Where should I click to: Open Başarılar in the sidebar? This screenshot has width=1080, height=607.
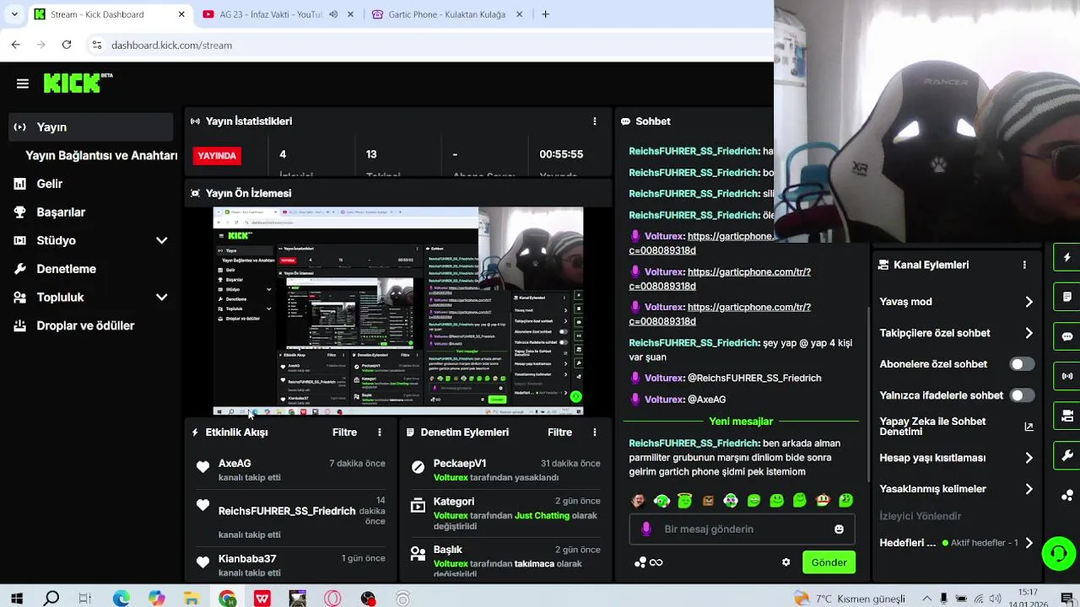pyautogui.click(x=61, y=212)
